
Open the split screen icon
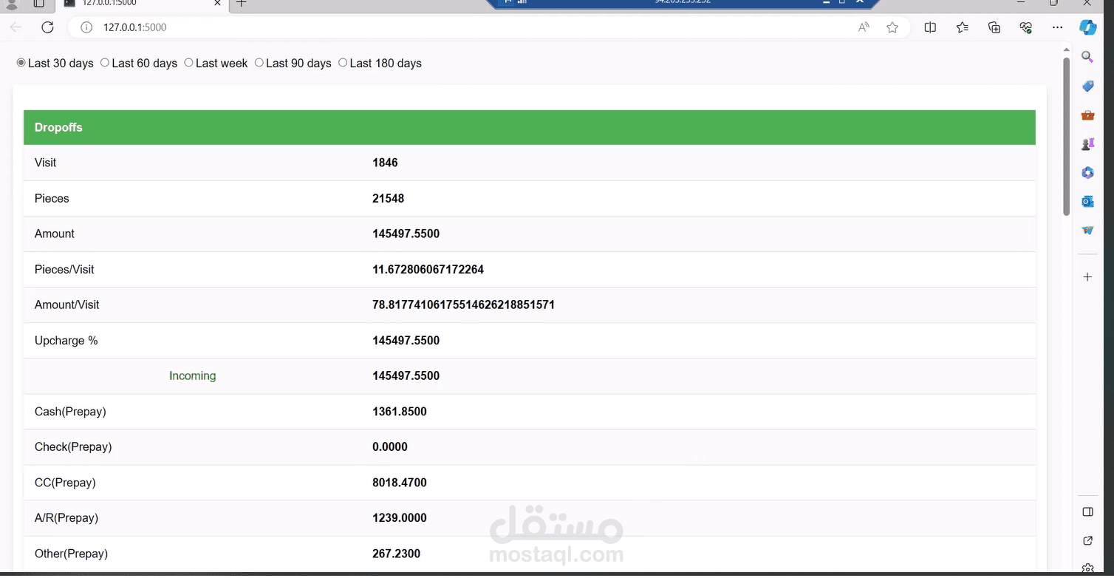[930, 27]
